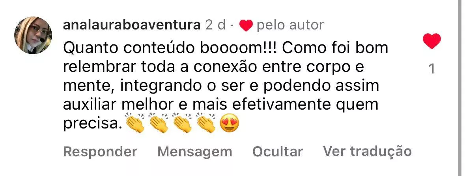
Task: Click the comment line starting with auxiliar melhor
Action: coord(220,105)
